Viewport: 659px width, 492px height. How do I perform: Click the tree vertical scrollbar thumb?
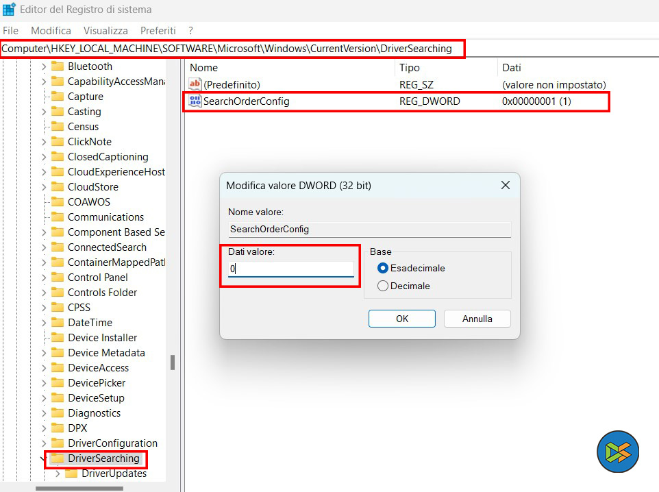point(173,362)
